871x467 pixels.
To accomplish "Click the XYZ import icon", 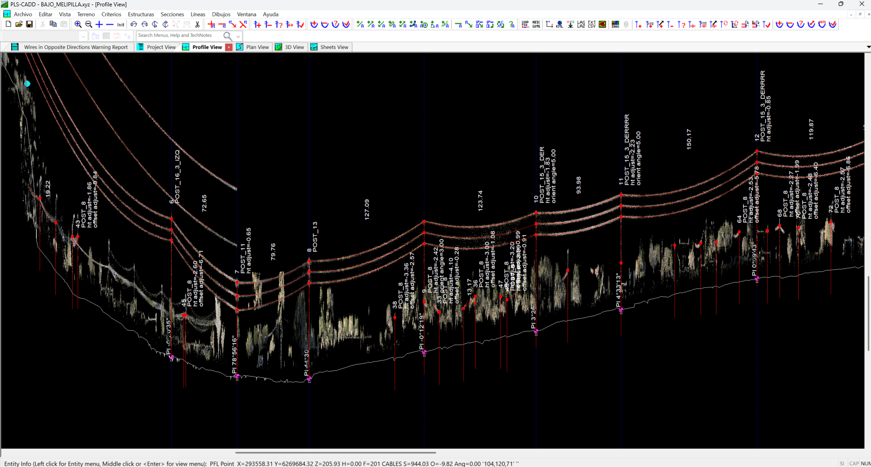I will (x=570, y=25).
